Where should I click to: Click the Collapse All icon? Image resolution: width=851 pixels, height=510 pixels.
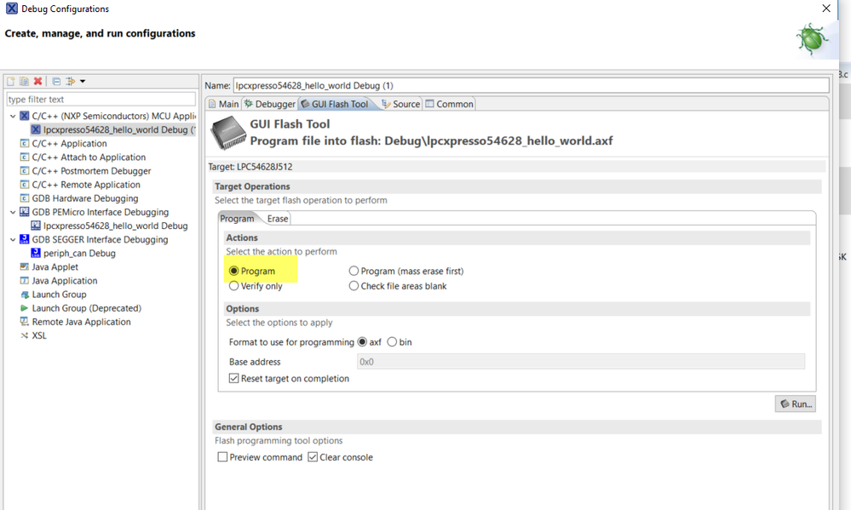pyautogui.click(x=56, y=82)
